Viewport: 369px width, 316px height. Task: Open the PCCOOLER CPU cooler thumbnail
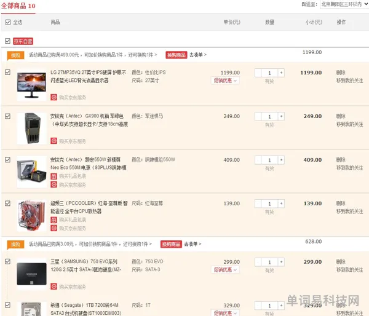32,216
